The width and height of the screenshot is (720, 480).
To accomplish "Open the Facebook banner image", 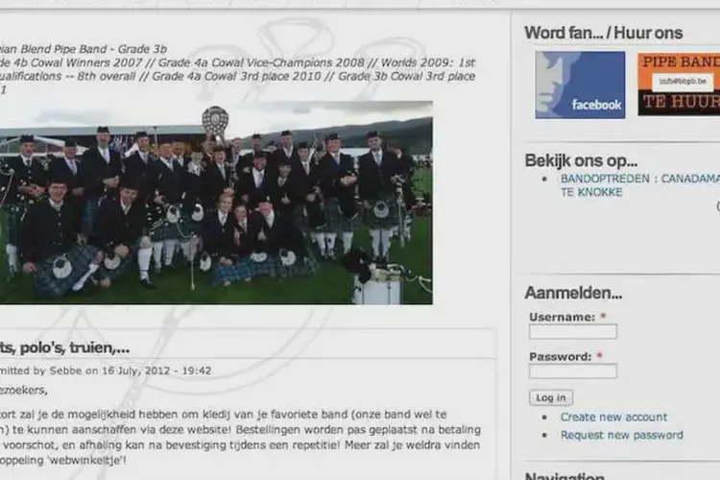I will [580, 85].
